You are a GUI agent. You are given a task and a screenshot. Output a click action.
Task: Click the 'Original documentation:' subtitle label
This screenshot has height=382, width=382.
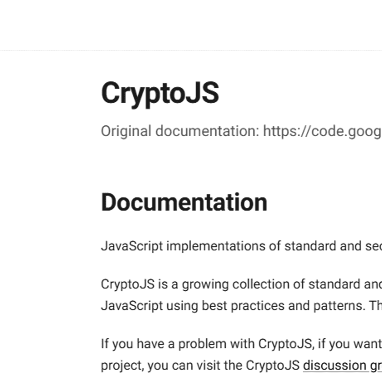click(180, 131)
